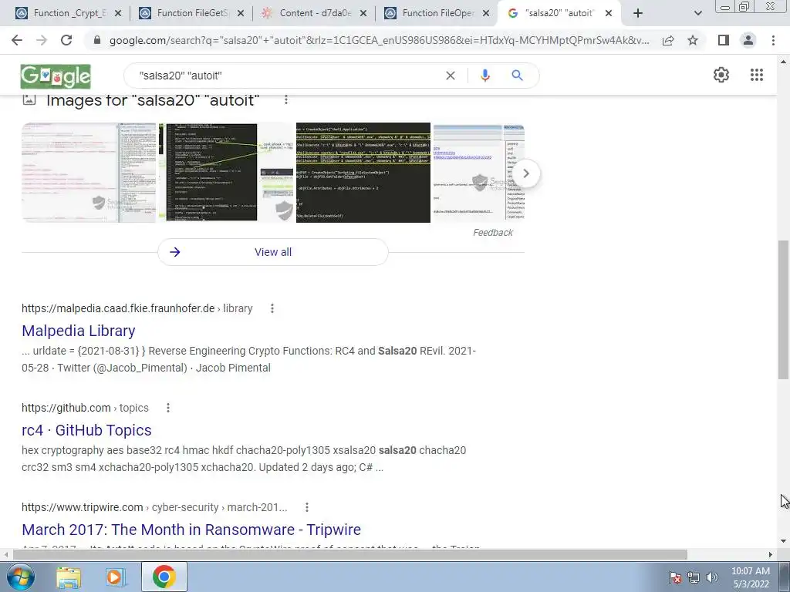Open March 2017 Ransomware Tripwire result
This screenshot has width=790, height=592.
pyautogui.click(x=191, y=530)
